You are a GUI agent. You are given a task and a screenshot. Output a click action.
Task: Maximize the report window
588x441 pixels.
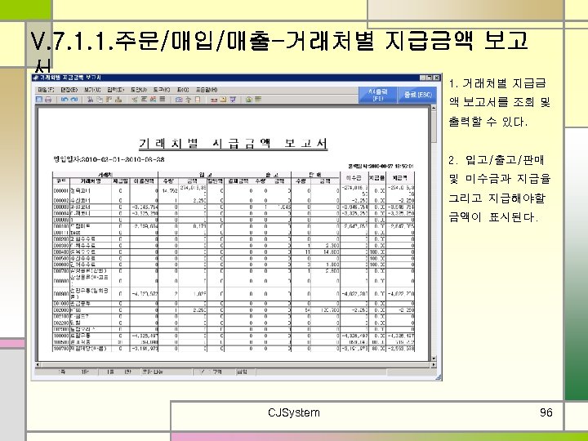coord(430,78)
